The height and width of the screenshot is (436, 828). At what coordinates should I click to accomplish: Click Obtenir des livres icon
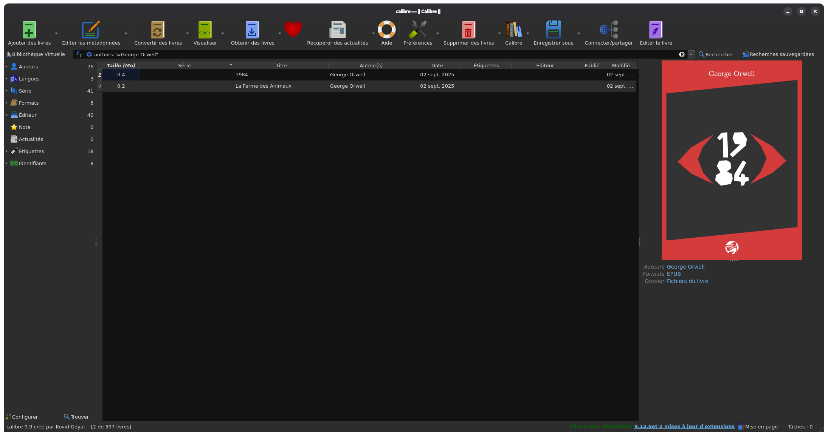pyautogui.click(x=252, y=29)
